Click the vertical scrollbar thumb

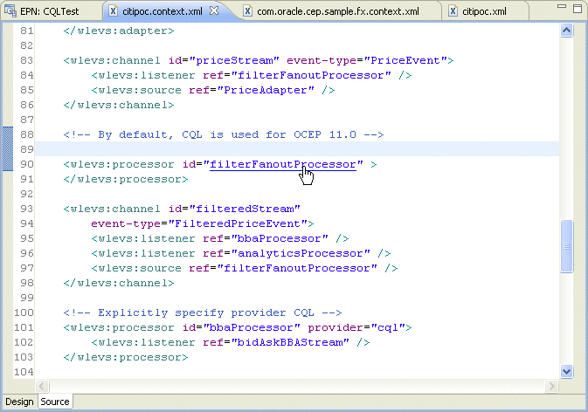click(567, 246)
